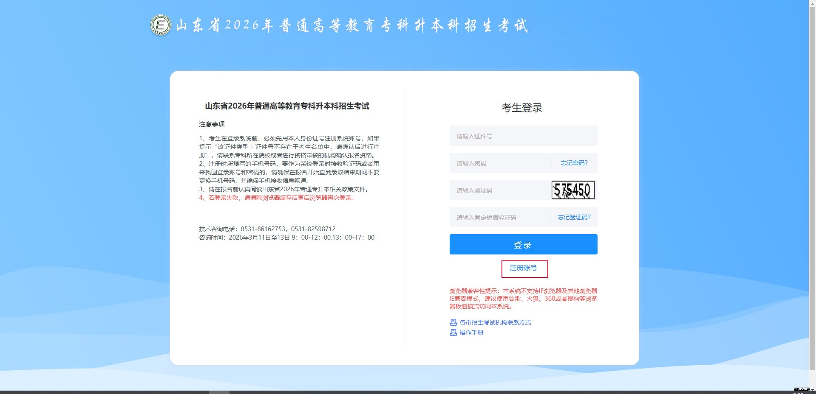The height and width of the screenshot is (394, 816).
Task: Click the vertical page scrollbar
Action: (x=812, y=191)
